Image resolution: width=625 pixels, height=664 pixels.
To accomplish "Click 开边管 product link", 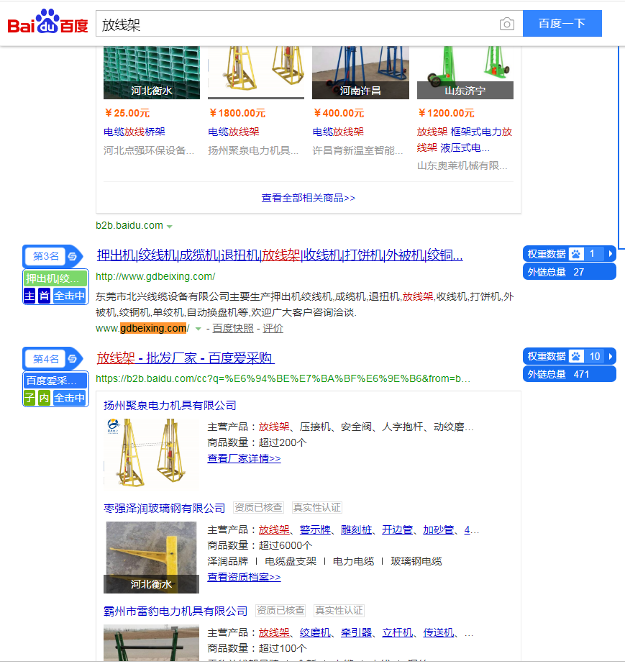I will 397,529.
